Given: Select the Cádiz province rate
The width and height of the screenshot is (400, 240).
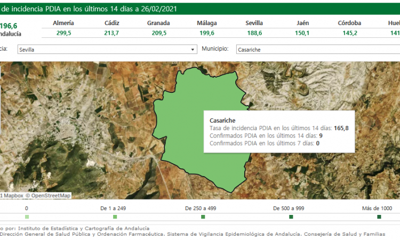Looking at the screenshot, I should point(112,33).
